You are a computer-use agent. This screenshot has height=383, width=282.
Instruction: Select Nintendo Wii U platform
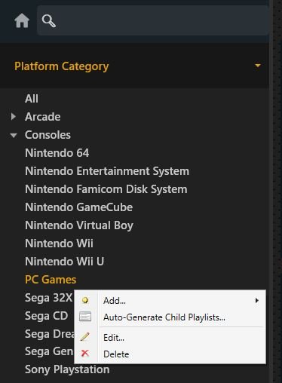[x=64, y=262]
